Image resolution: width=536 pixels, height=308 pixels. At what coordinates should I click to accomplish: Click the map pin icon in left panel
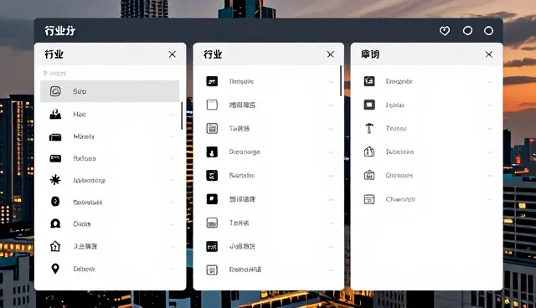(x=55, y=269)
